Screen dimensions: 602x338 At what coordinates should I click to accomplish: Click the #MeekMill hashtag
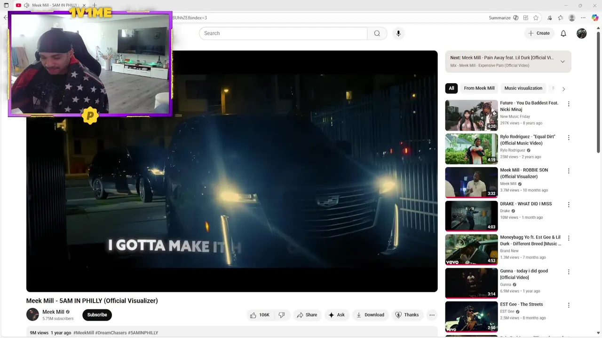(x=84, y=333)
